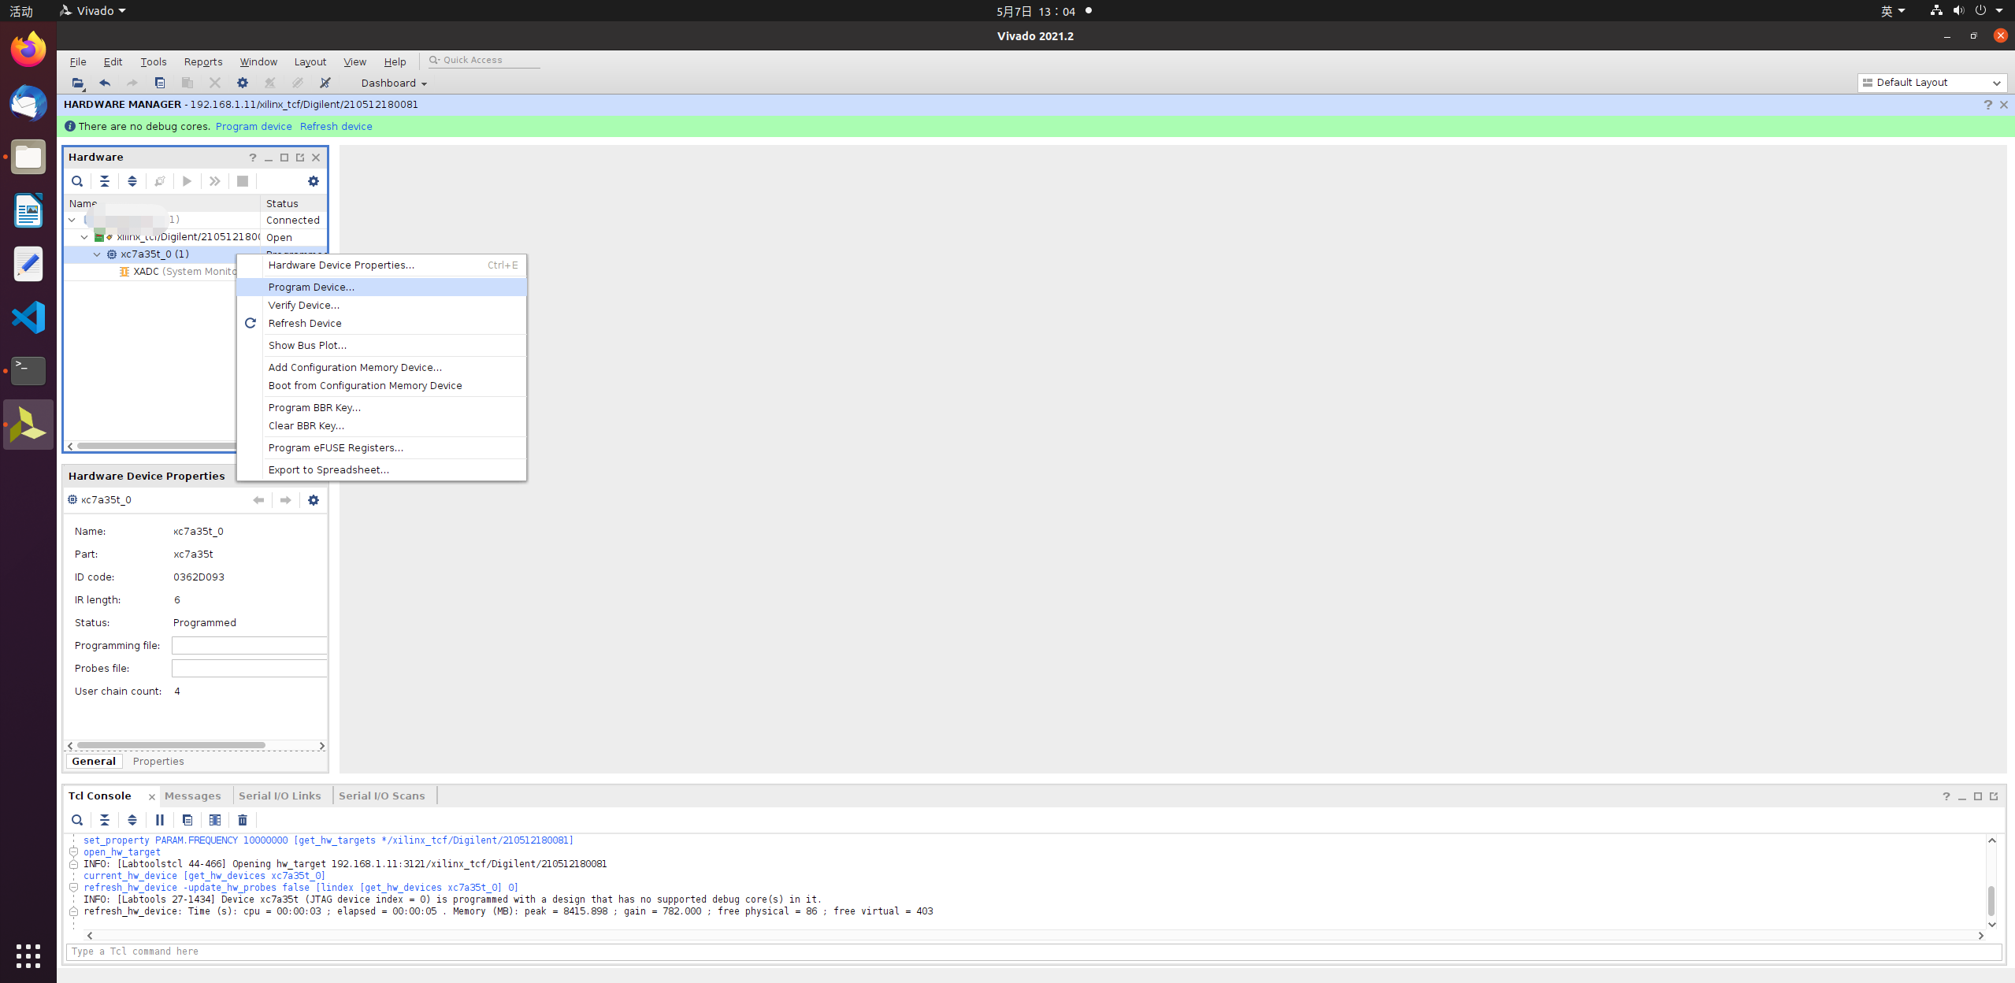
Task: Open Settings gear in main toolbar
Action: click(x=243, y=83)
